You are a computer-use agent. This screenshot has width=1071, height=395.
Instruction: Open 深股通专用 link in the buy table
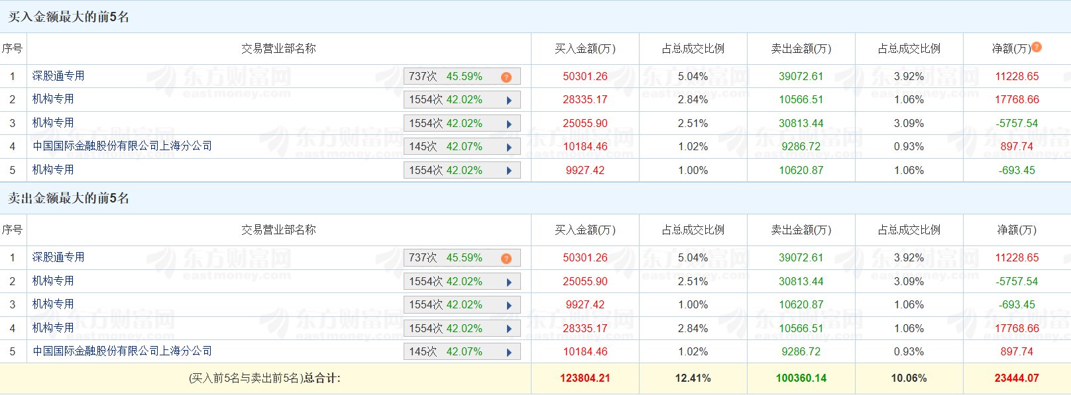coord(58,76)
